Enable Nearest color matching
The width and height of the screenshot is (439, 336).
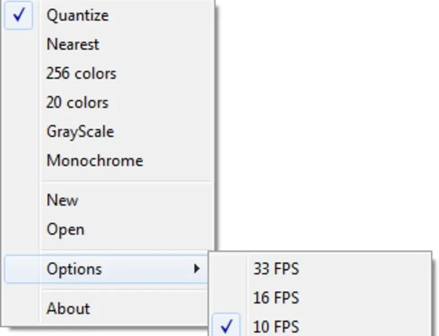pyautogui.click(x=73, y=45)
